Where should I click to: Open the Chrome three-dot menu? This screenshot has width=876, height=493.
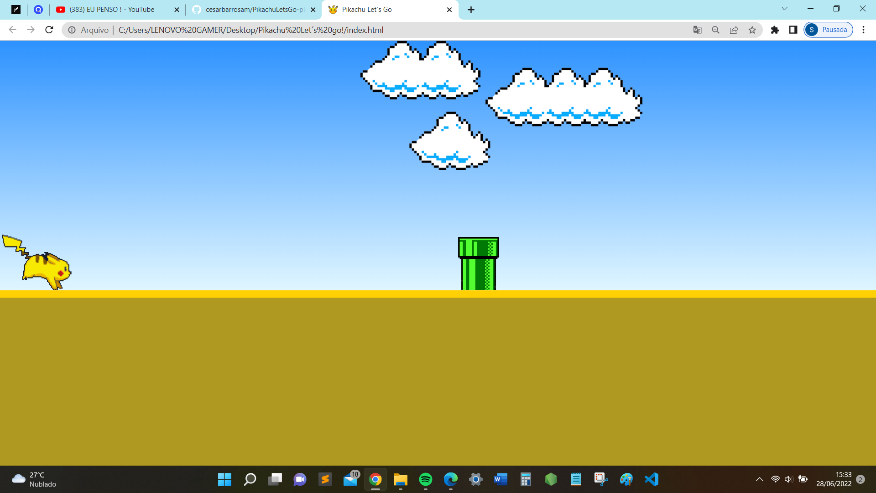(x=863, y=30)
